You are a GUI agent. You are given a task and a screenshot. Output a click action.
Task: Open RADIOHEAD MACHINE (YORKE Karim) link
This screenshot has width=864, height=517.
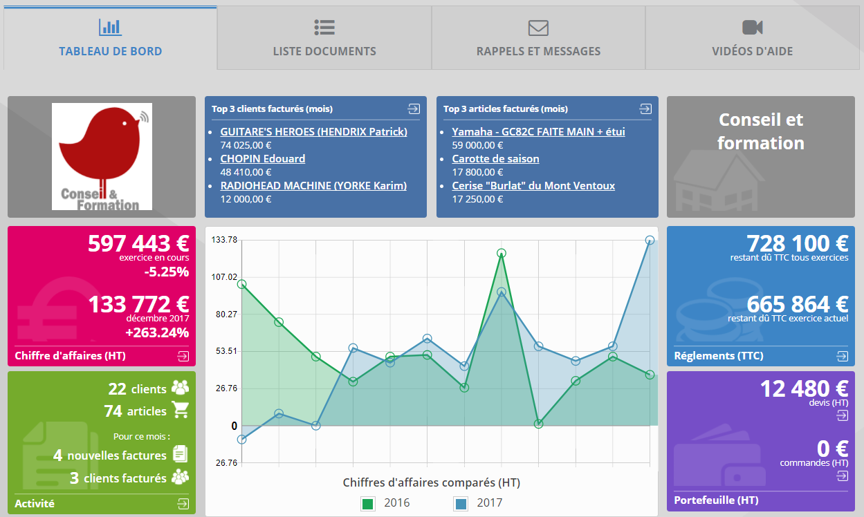click(313, 185)
